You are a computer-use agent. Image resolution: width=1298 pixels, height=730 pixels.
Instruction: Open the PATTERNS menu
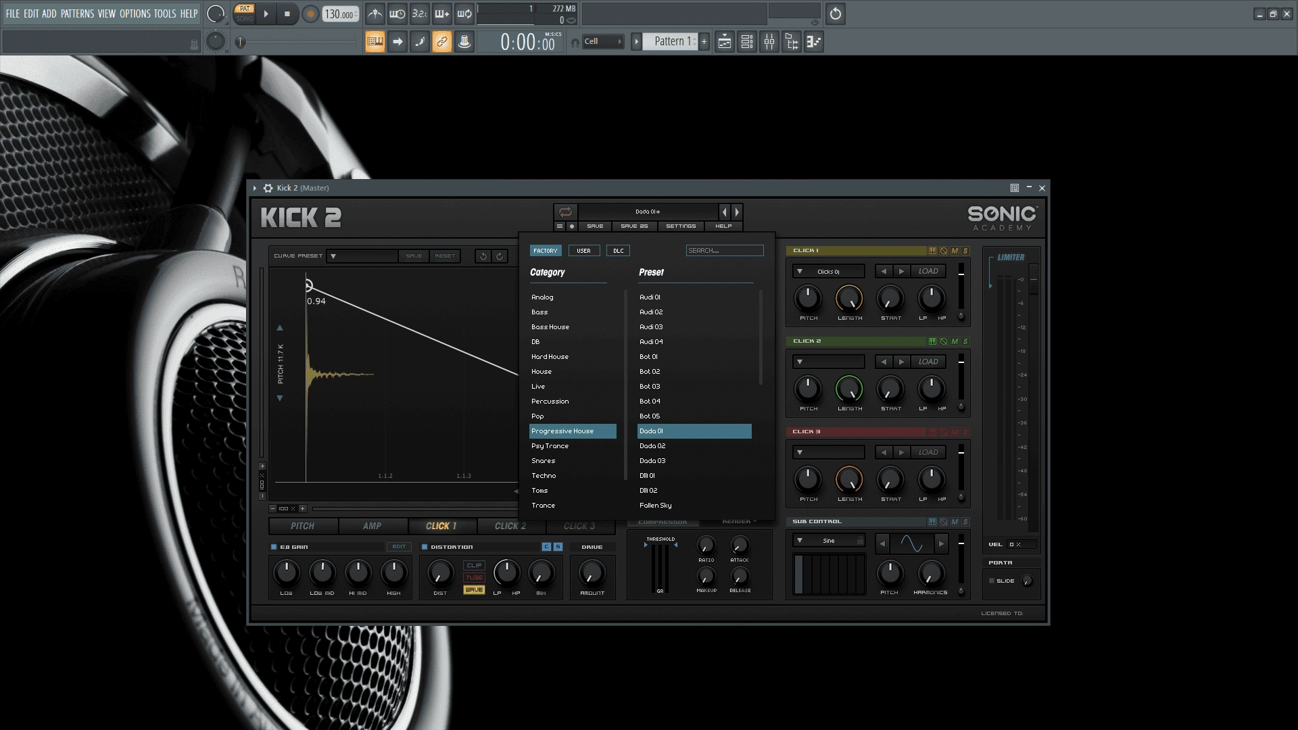tap(77, 14)
